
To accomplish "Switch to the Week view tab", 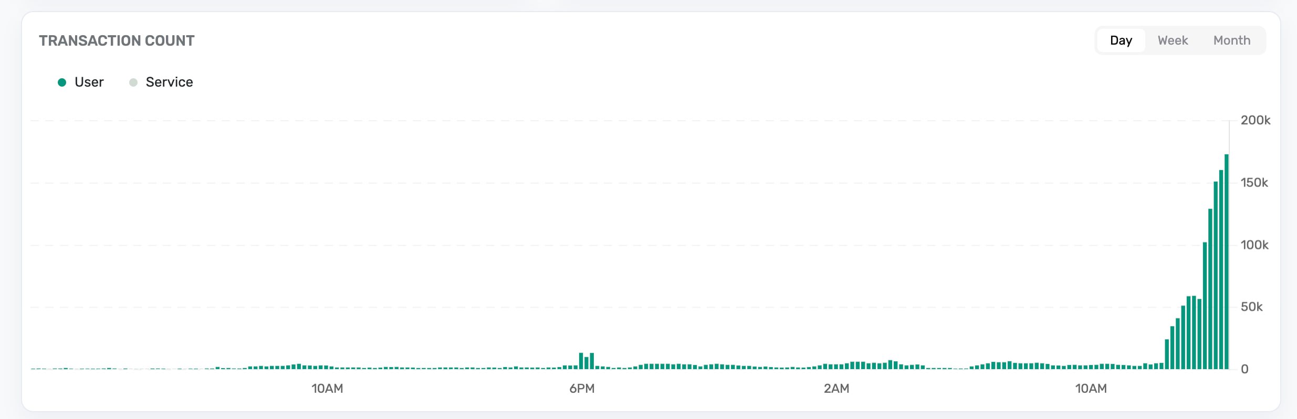I will click(1173, 40).
